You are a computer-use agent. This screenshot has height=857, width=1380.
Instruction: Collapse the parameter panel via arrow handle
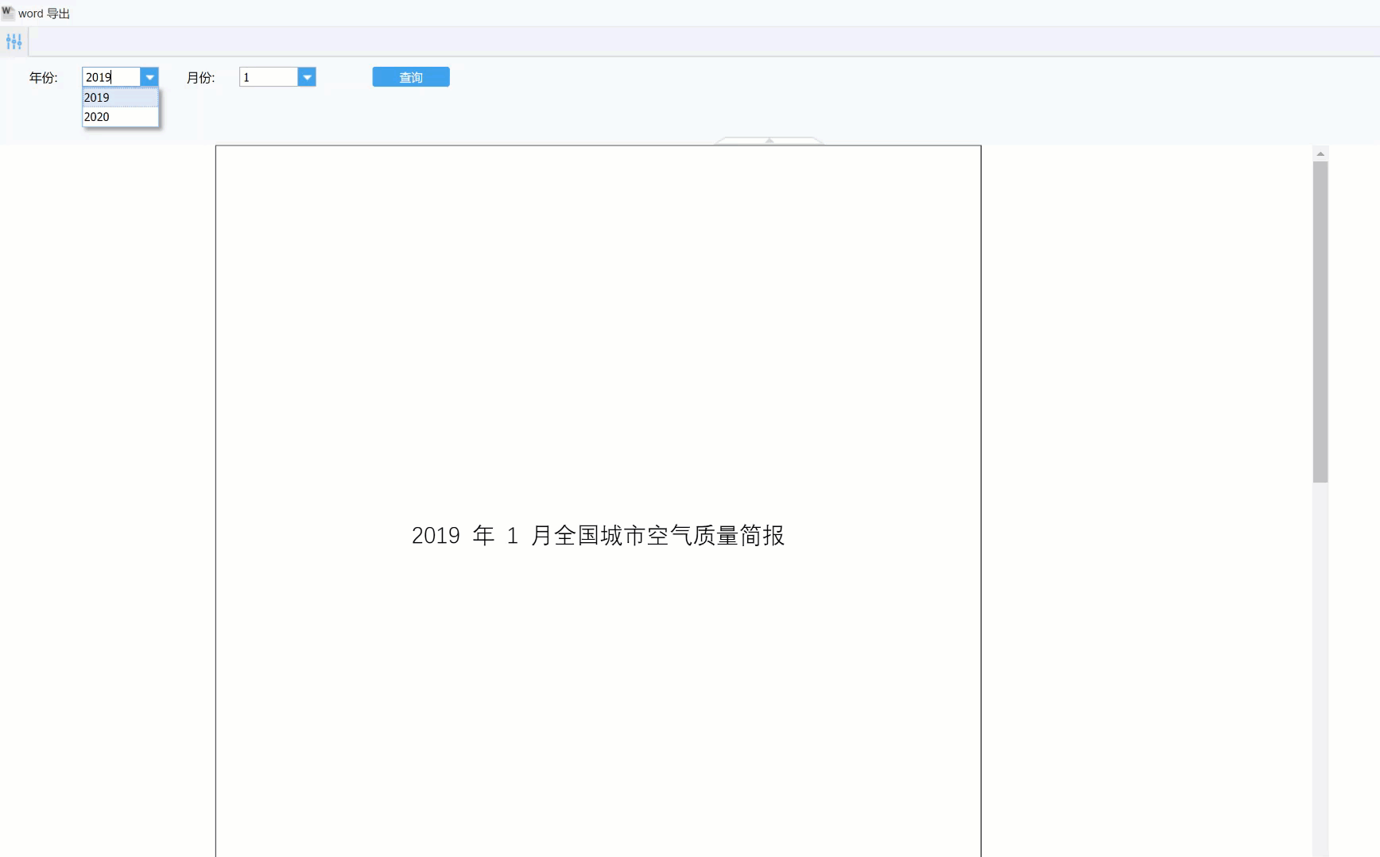pyautogui.click(x=769, y=141)
